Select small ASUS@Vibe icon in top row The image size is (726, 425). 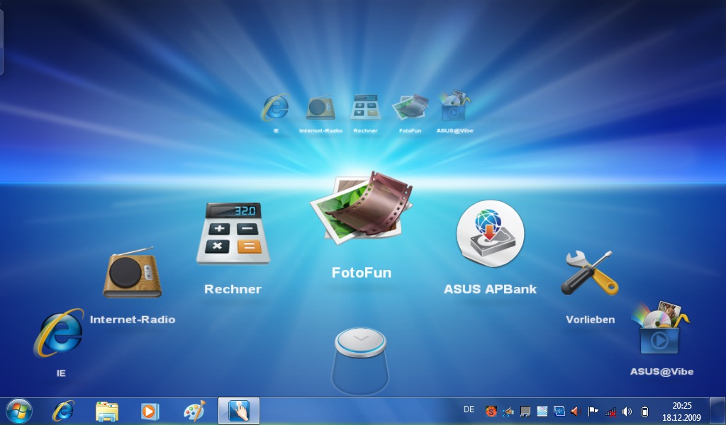point(454,106)
